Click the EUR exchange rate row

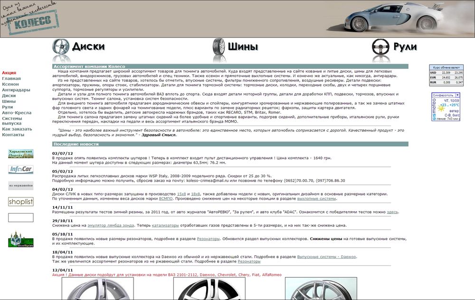click(446, 77)
